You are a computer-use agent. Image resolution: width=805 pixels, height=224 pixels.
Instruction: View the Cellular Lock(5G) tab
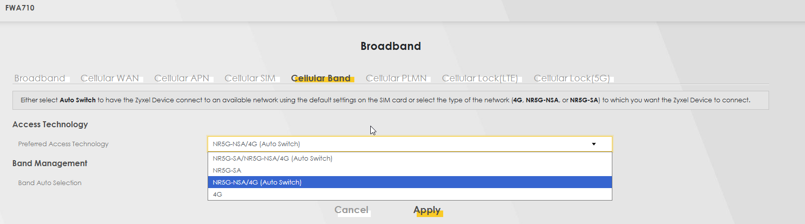572,78
